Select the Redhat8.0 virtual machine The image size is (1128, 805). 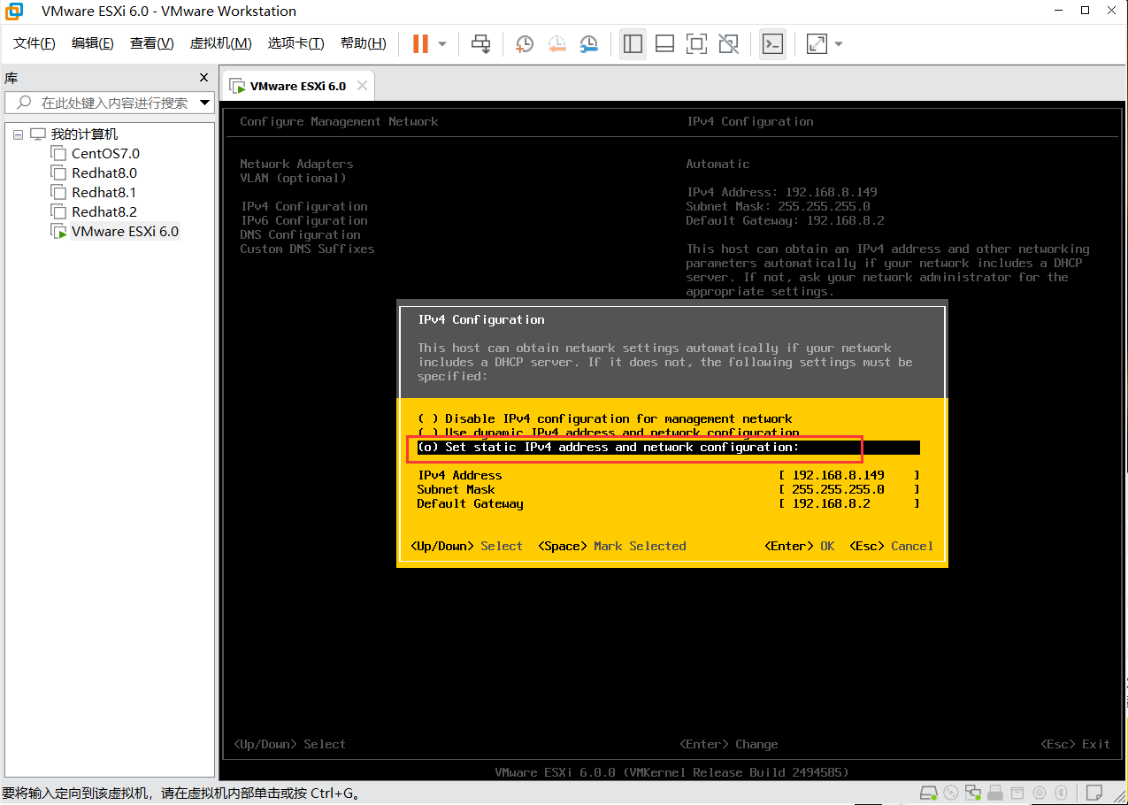pos(104,173)
